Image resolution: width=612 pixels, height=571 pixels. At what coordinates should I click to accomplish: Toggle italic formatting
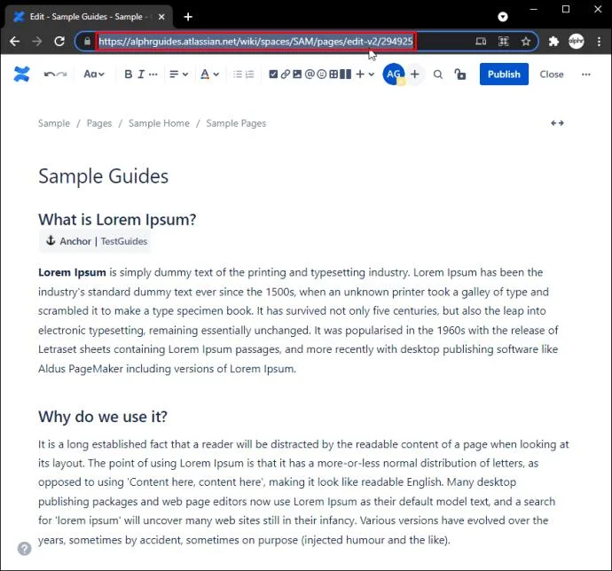click(x=141, y=74)
